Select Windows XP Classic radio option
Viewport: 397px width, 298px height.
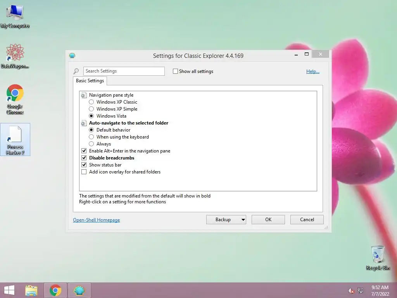91,102
